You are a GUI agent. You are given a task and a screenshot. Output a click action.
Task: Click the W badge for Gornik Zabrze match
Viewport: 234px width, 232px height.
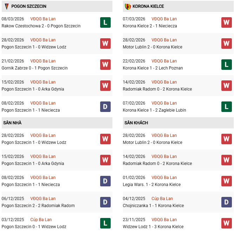(105, 65)
